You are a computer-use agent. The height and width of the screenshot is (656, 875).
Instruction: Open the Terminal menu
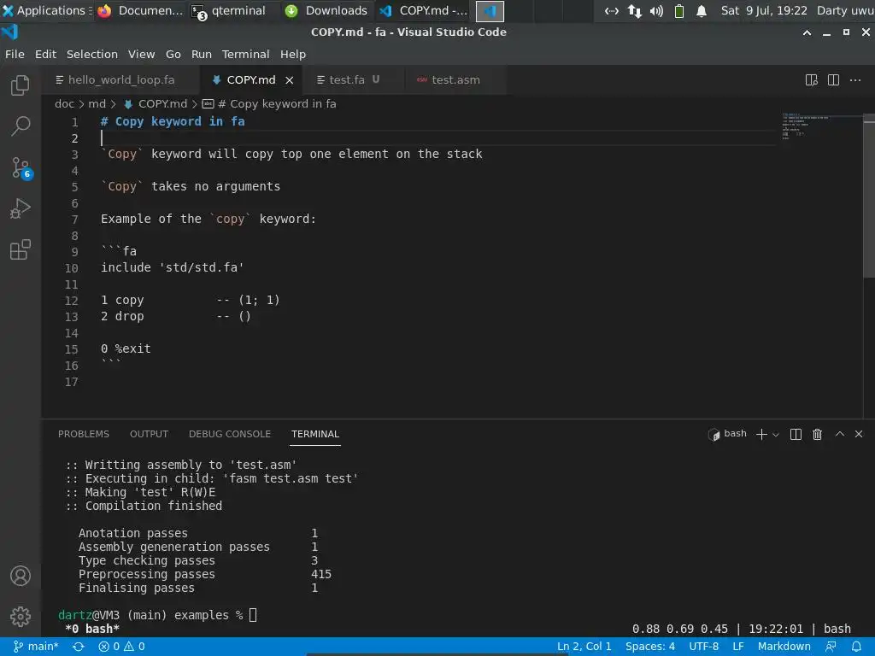(x=245, y=54)
